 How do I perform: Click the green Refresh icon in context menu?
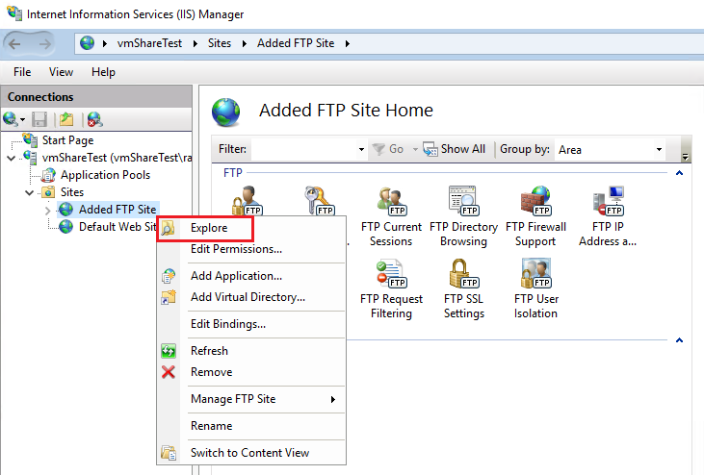[x=169, y=351]
